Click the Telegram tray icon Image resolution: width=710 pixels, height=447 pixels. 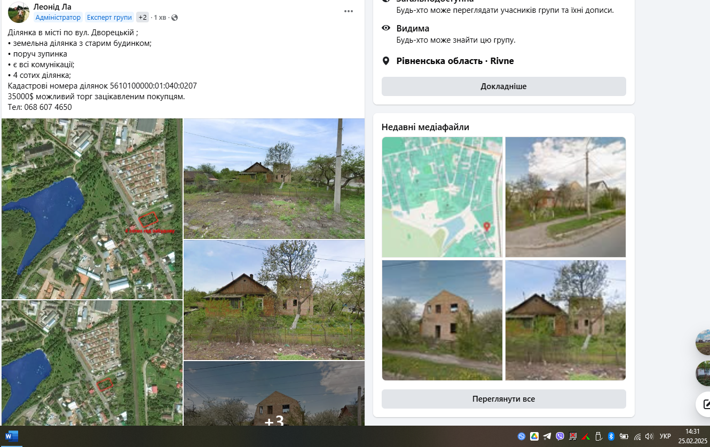coord(547,436)
